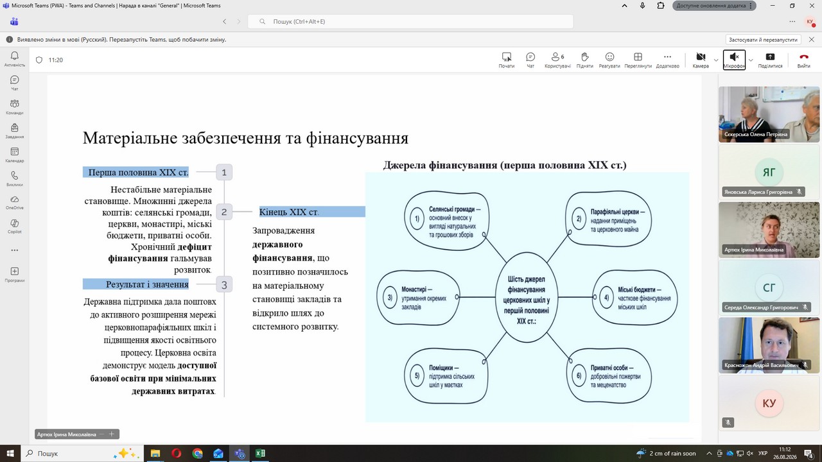Open the Activity feed in sidebar

14,59
